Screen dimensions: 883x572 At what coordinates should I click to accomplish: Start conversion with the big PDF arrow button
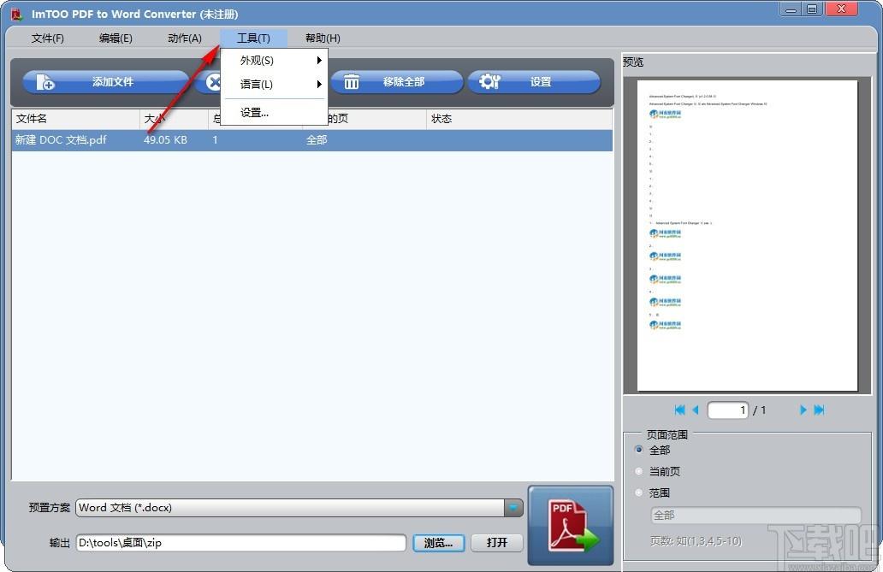point(571,525)
